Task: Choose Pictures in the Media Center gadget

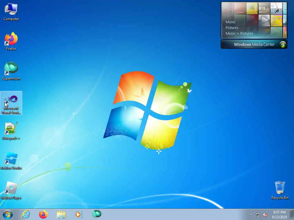Action: click(232, 28)
